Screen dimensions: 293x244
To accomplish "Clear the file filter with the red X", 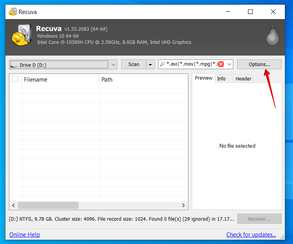I will point(221,64).
